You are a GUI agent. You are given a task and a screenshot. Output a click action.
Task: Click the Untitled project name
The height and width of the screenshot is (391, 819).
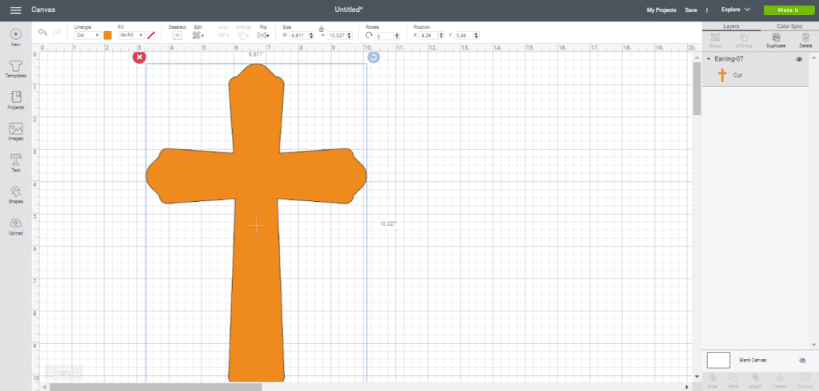pos(349,10)
